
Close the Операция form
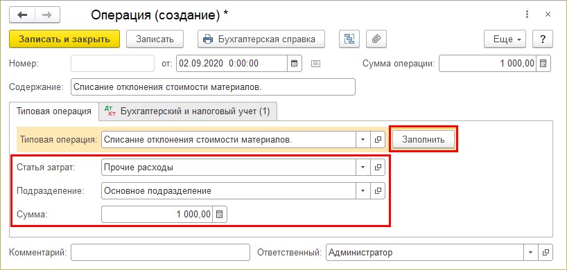pyautogui.click(x=548, y=15)
